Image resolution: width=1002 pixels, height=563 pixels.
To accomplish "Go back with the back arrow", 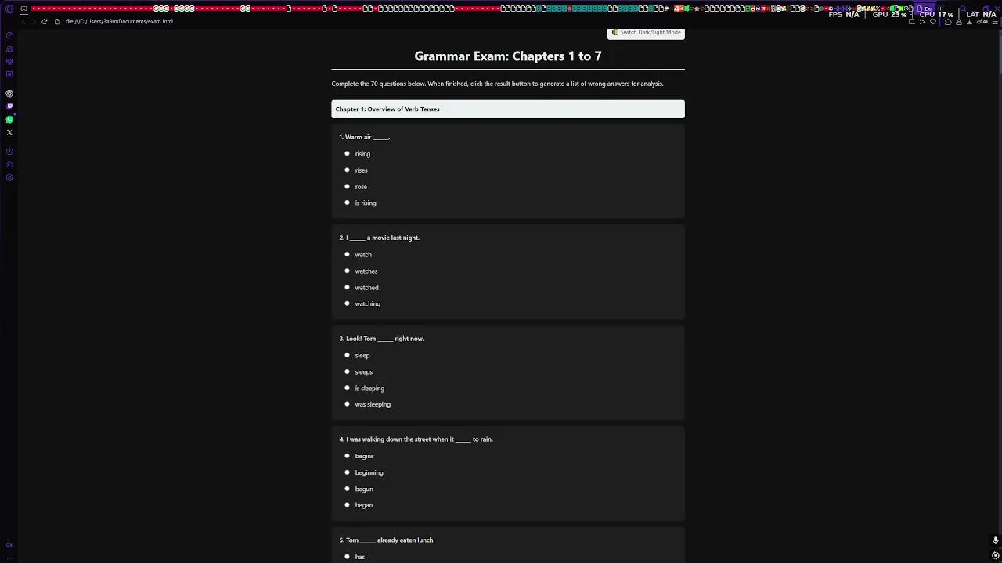I will pos(23,21).
